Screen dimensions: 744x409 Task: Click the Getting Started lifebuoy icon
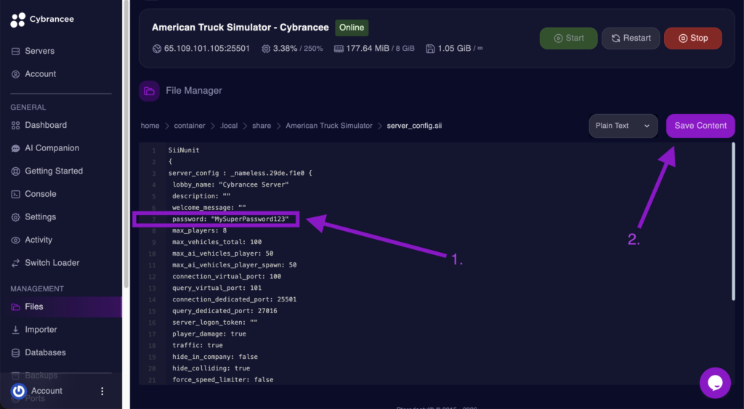pyautogui.click(x=16, y=171)
